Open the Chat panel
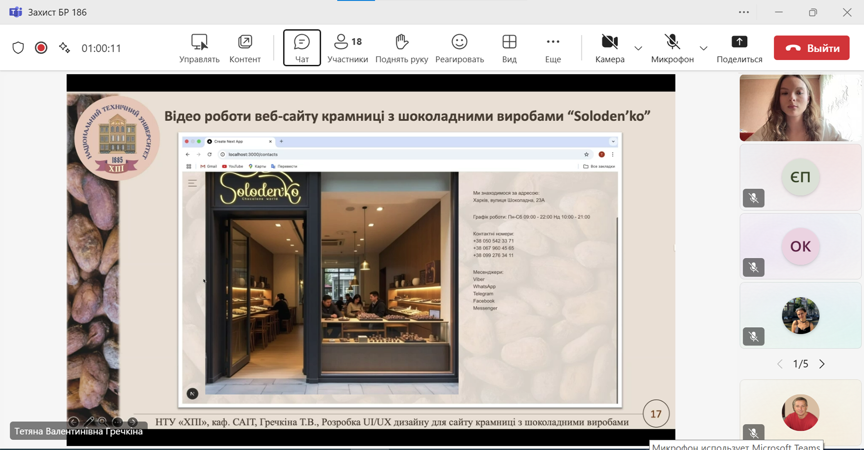The width and height of the screenshot is (864, 450). click(x=301, y=48)
